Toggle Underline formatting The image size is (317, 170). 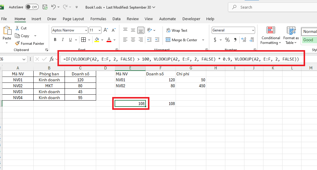pyautogui.click(x=70, y=40)
